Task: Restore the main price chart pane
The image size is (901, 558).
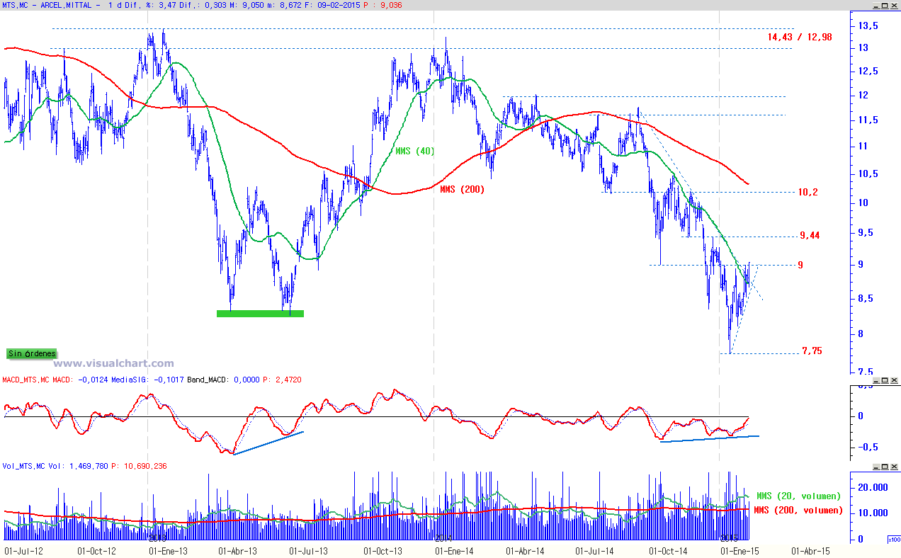Action: pos(885,5)
